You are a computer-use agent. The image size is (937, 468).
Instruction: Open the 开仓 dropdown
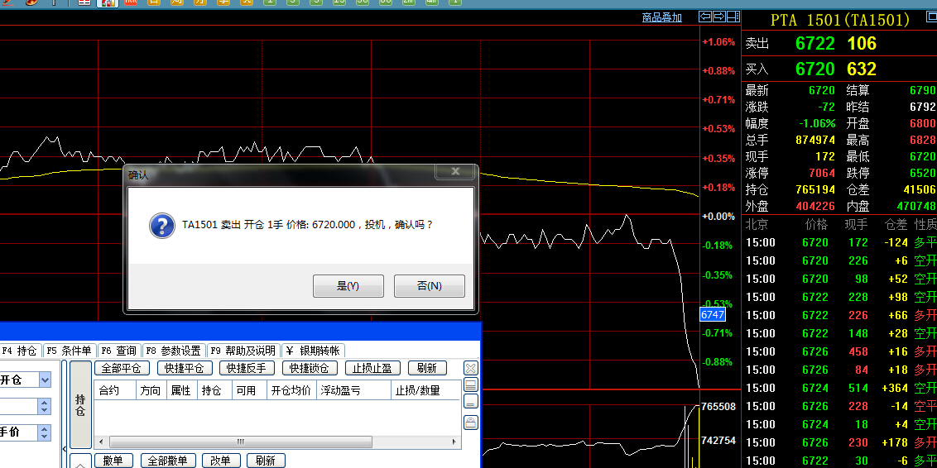coord(45,380)
